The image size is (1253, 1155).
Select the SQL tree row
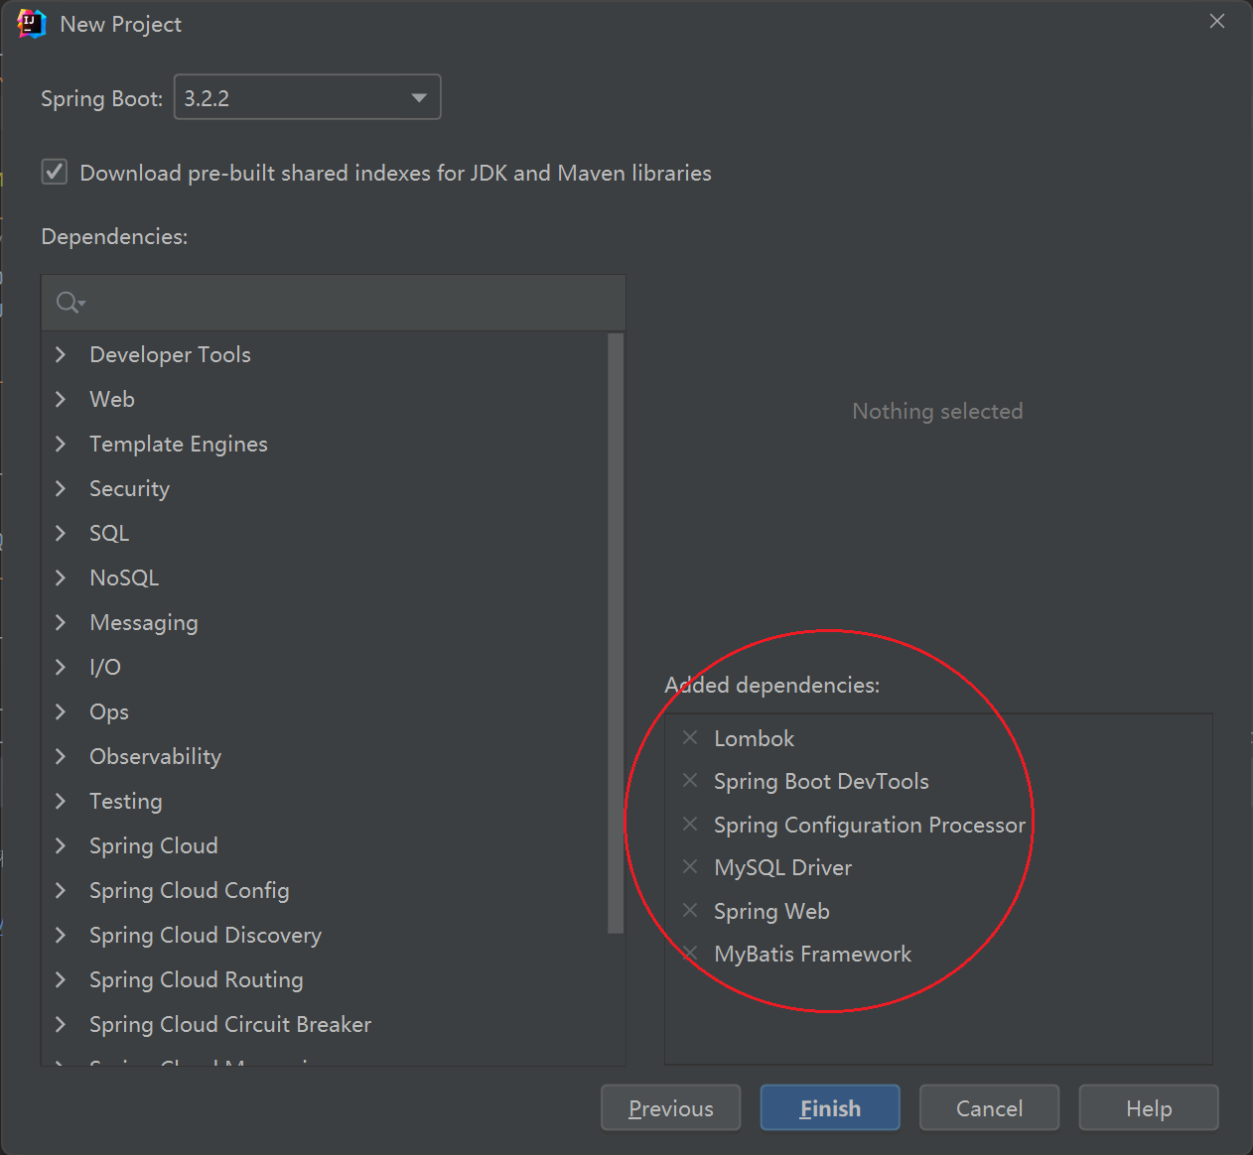(325, 533)
